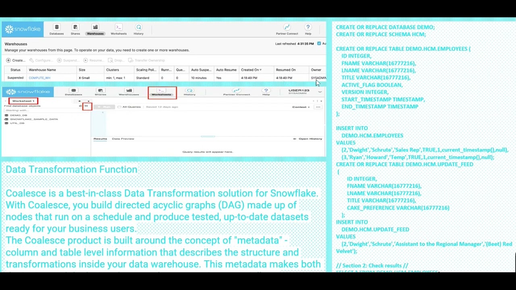Refresh the database objects list
The width and height of the screenshot is (516, 290).
tap(80, 106)
